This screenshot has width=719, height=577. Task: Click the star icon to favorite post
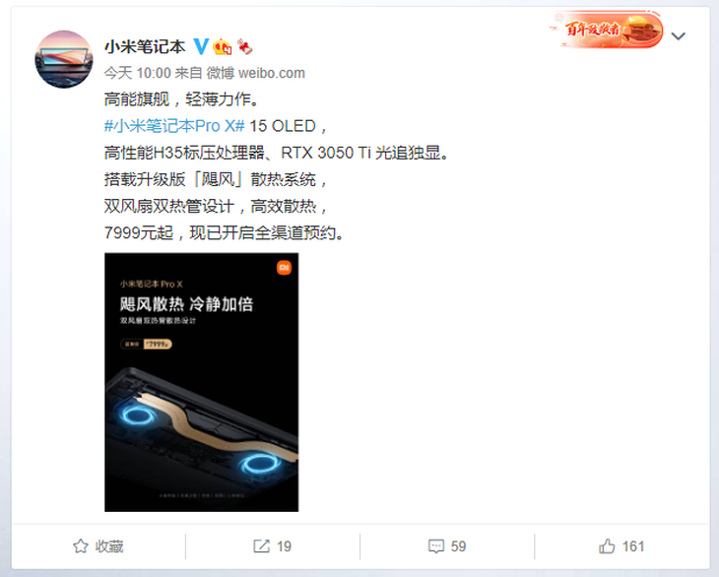81,545
